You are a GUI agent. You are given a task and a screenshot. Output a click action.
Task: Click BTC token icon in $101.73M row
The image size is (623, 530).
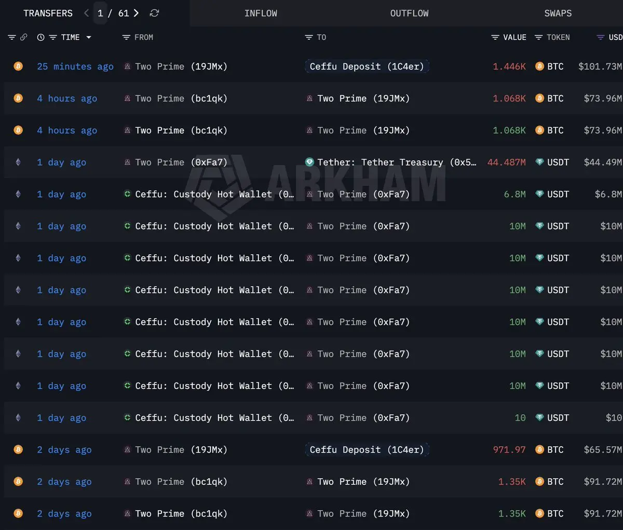(x=539, y=66)
